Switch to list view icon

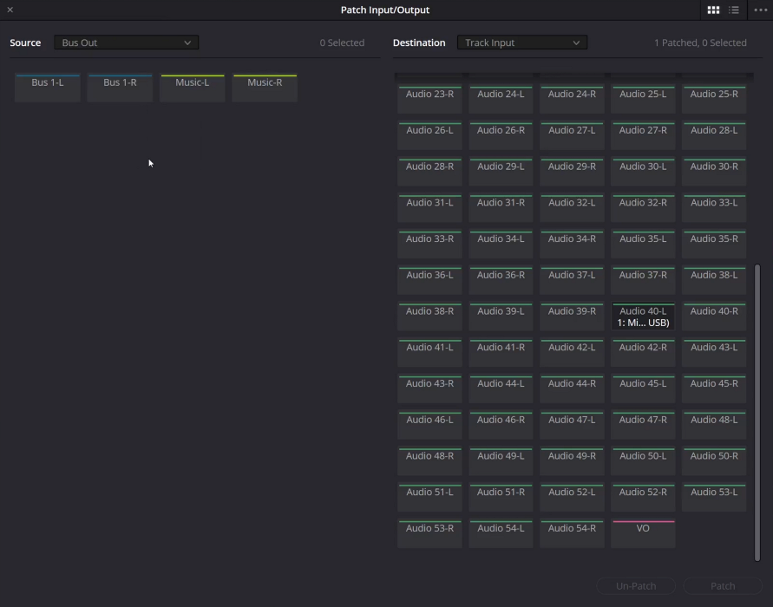[734, 10]
